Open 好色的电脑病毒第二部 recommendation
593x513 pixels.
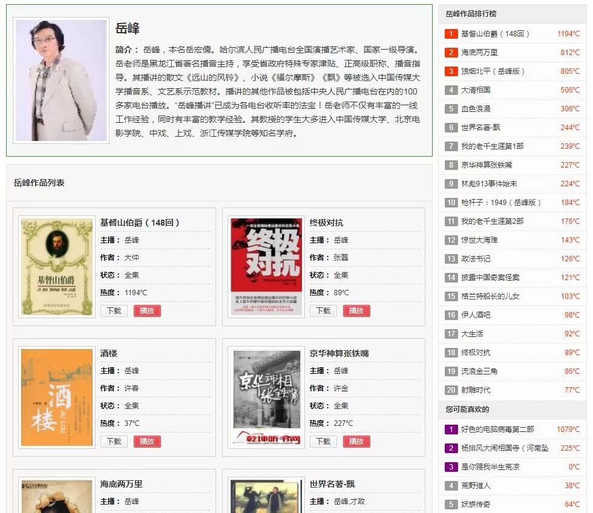pos(497,430)
